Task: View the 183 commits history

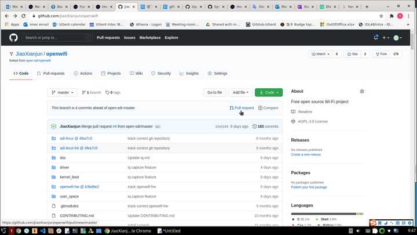Action: 265,126
